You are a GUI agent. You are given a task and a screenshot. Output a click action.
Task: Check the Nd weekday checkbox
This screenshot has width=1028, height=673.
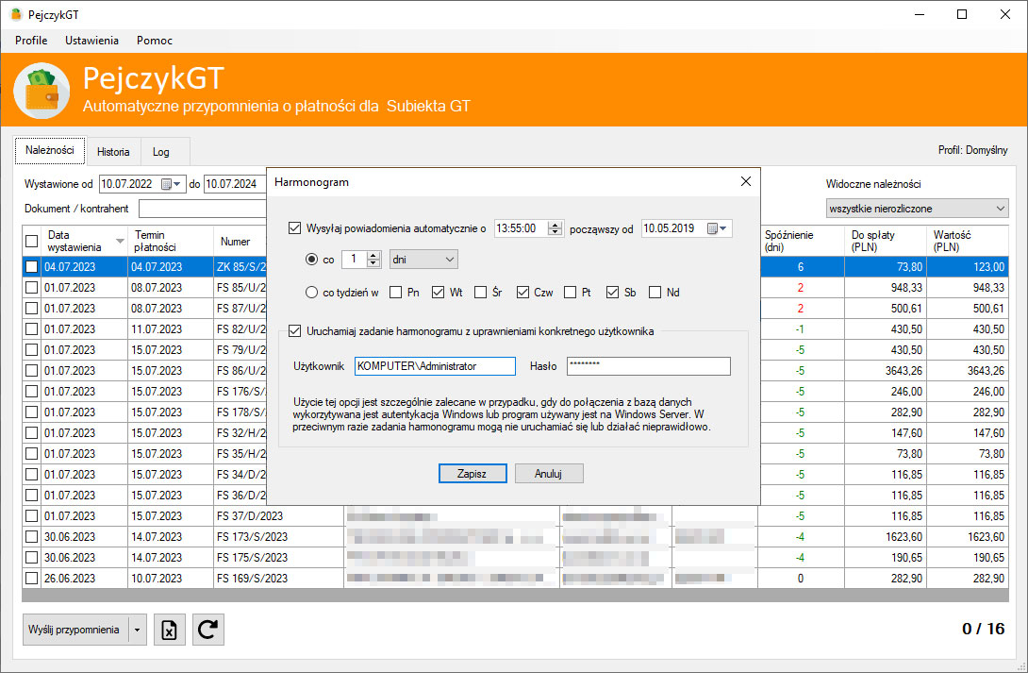pos(655,293)
